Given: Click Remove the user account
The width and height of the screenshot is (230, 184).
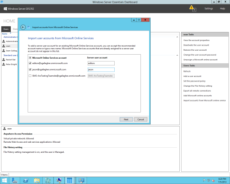Looking at the screenshot, I should pos(195,50).
